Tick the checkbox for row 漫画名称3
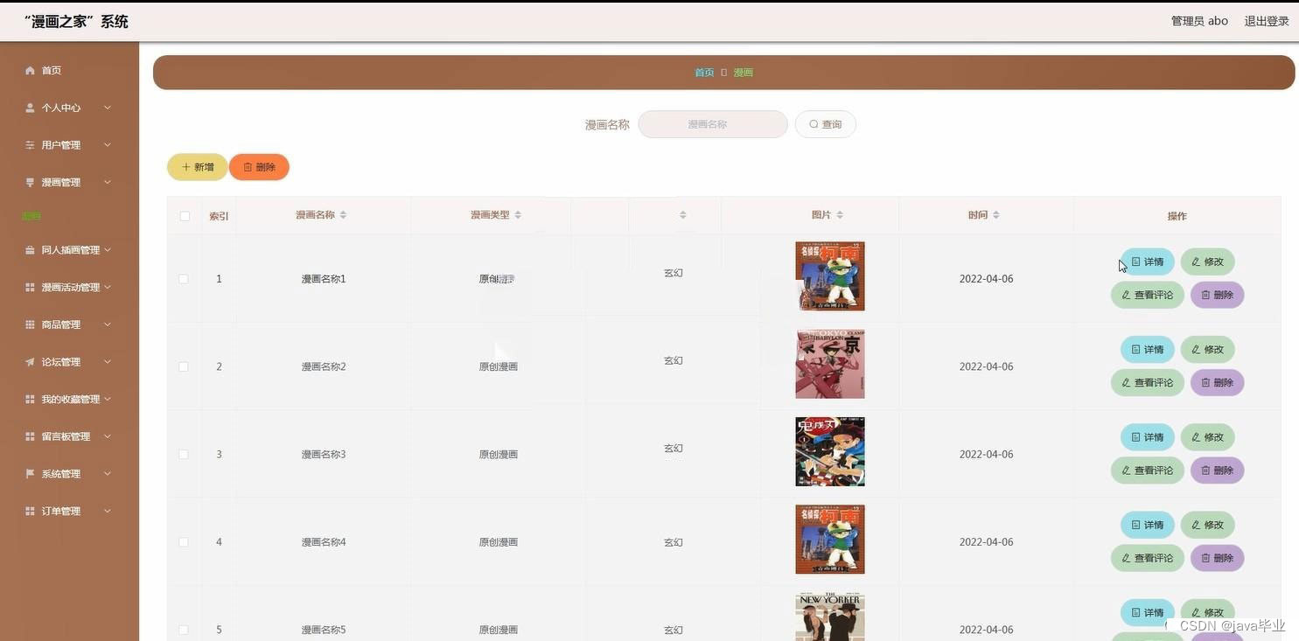The width and height of the screenshot is (1299, 641). click(x=184, y=454)
